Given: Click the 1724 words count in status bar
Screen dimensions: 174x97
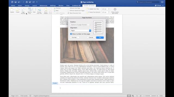Looking at the screenshot, I should [x=24, y=96].
